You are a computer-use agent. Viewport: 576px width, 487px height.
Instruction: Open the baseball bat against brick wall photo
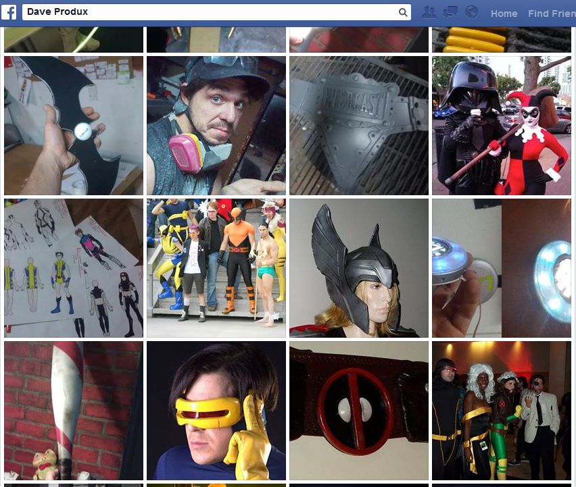point(74,411)
